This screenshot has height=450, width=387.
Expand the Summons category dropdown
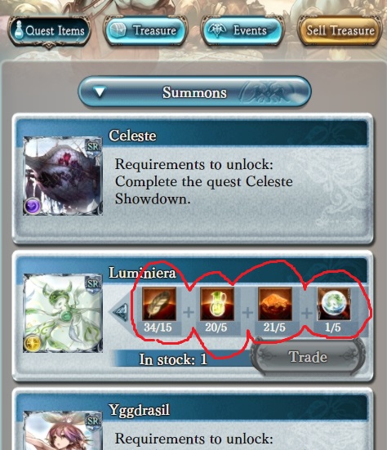194,91
